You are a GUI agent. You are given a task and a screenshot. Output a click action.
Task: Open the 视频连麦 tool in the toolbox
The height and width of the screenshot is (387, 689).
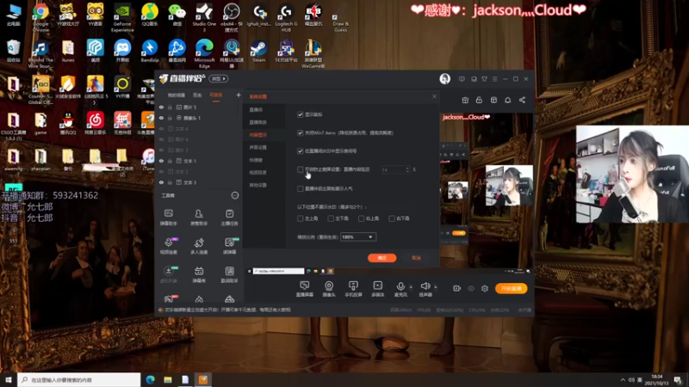168,246
